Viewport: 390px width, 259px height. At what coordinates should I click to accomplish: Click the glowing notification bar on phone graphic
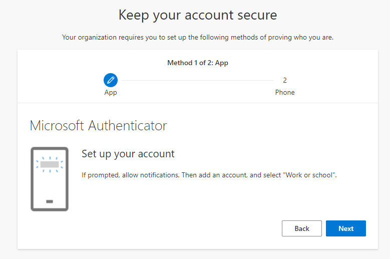click(50, 164)
